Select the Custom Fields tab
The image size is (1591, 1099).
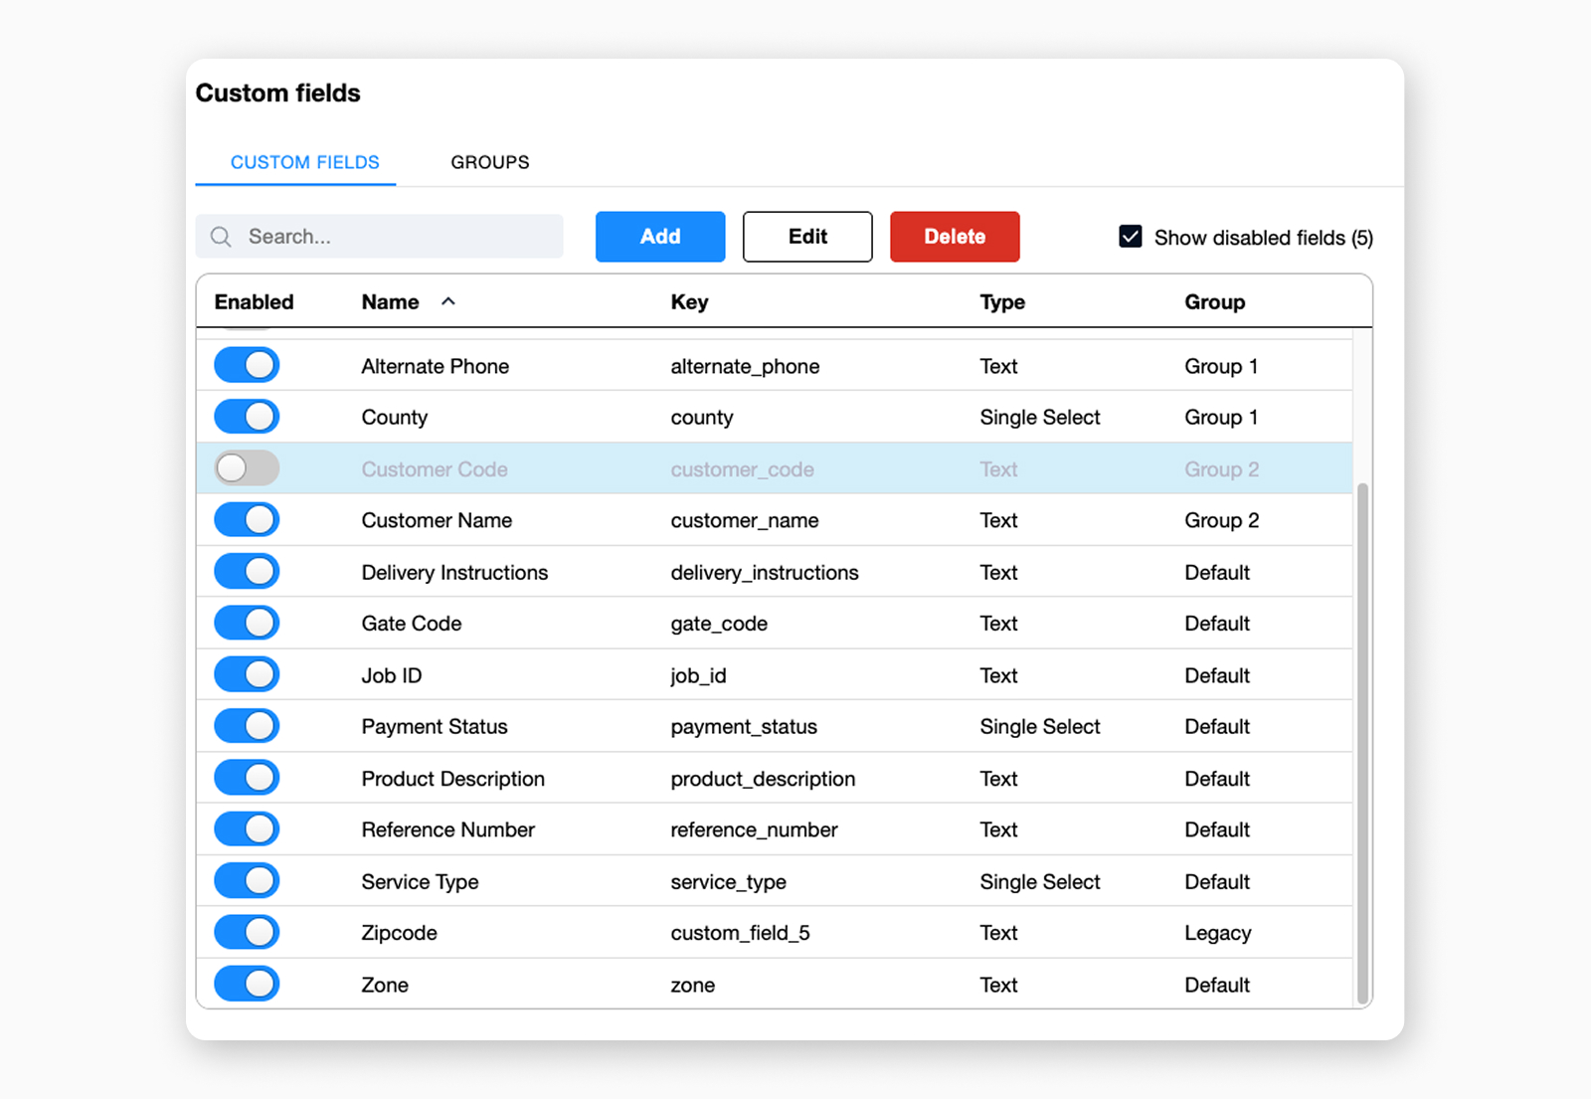click(304, 162)
